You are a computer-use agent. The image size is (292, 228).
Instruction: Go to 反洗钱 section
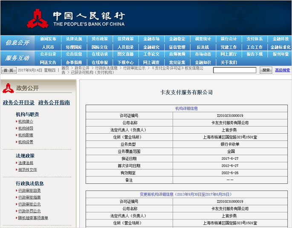203,47
